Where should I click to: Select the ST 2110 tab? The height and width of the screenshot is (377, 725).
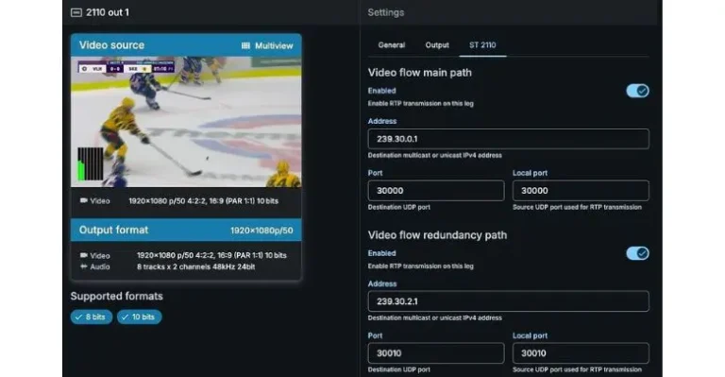coord(482,44)
